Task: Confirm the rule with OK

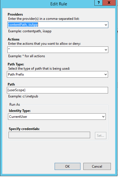Action: (x=67, y=167)
